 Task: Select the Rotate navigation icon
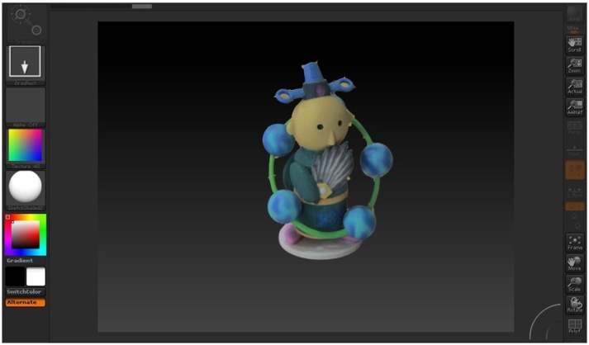click(x=574, y=305)
